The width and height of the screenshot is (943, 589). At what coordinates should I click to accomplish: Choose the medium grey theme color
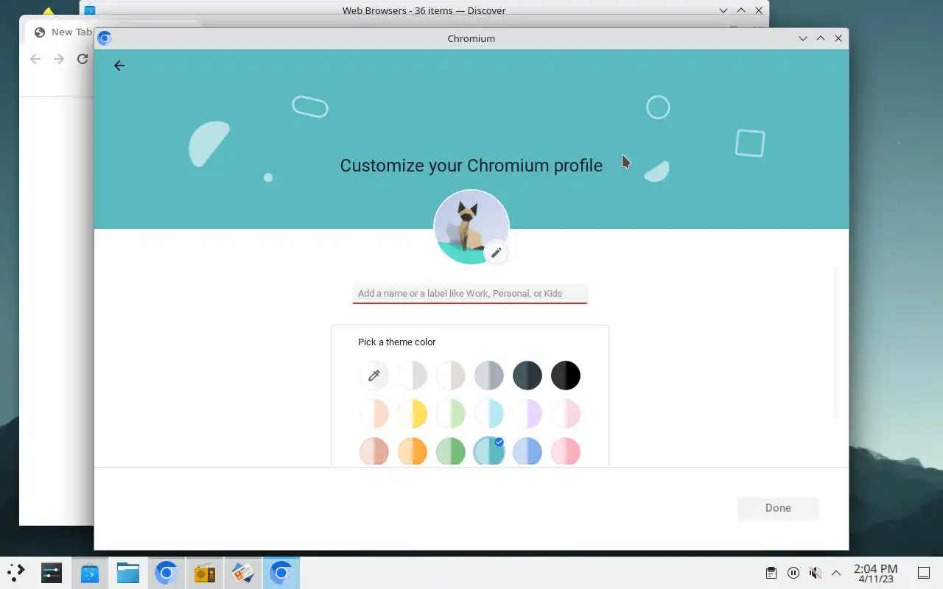(489, 375)
